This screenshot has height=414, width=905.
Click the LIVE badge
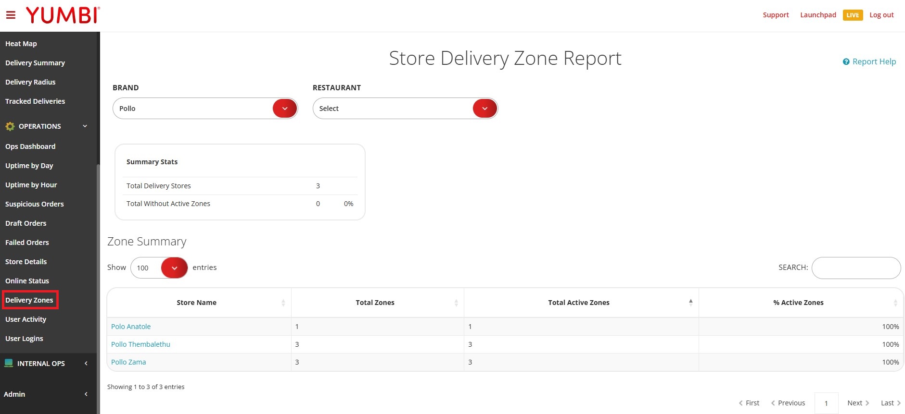tap(853, 15)
